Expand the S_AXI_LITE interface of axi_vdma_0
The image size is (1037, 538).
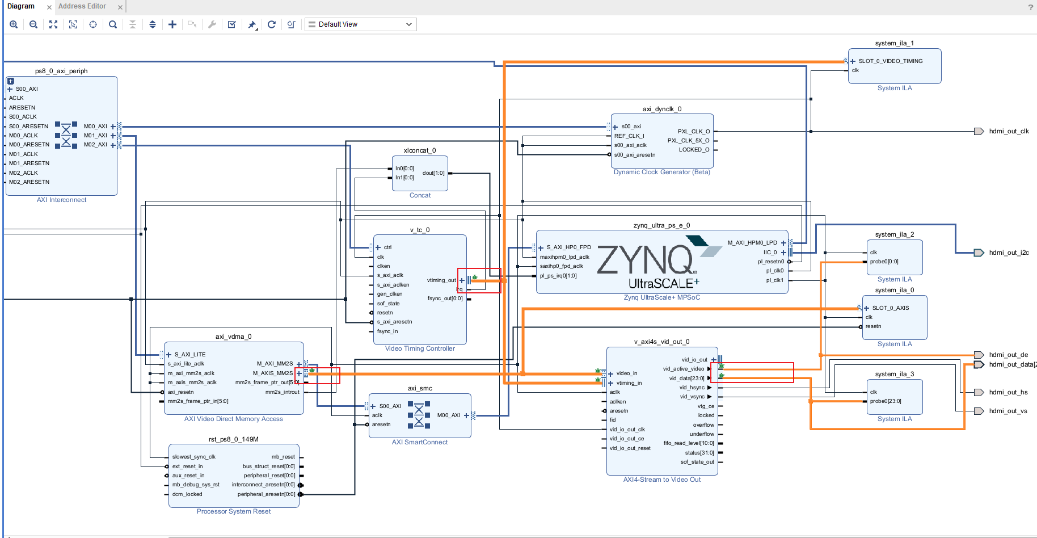pos(168,355)
